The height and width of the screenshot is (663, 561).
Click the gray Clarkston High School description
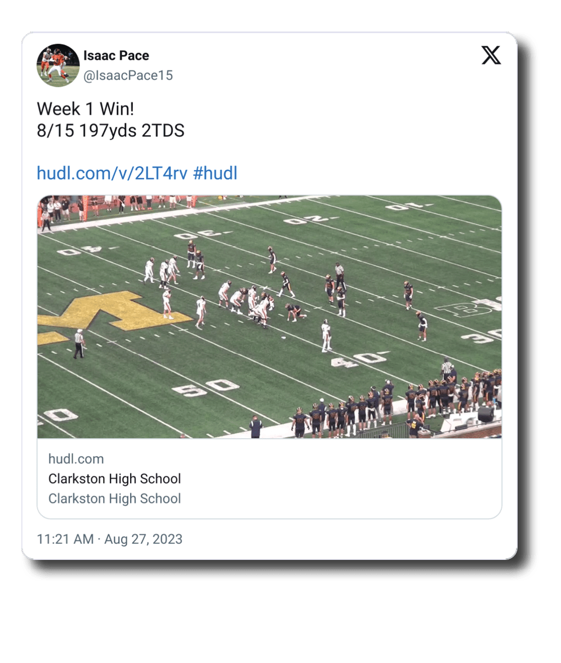click(x=114, y=499)
